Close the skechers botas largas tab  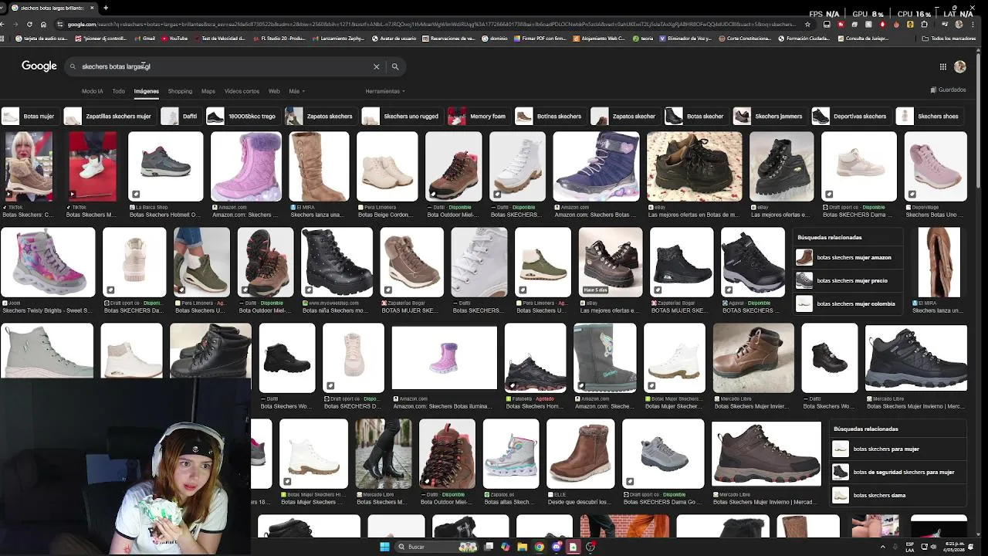(x=92, y=8)
